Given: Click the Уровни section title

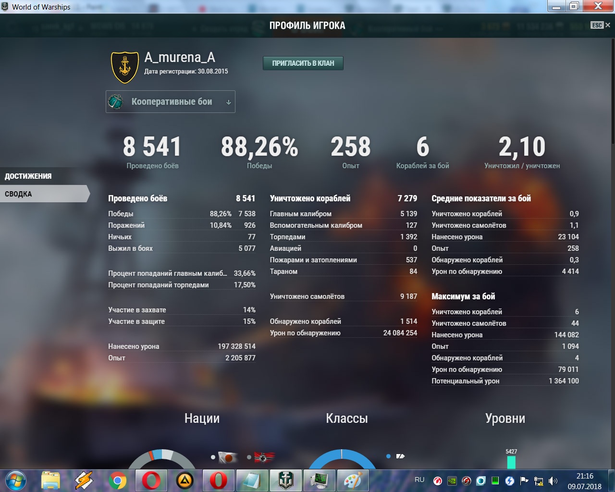Looking at the screenshot, I should click(505, 418).
